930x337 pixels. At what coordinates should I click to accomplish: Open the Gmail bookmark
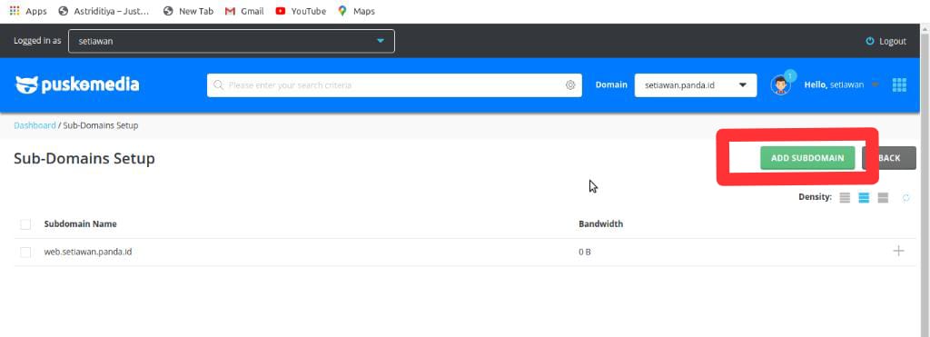click(x=244, y=11)
